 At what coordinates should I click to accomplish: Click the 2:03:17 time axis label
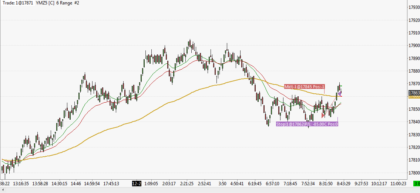(169, 184)
